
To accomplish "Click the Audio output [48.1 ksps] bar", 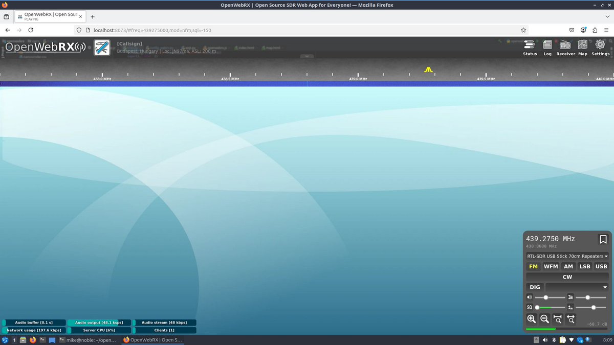I will 99,323.
